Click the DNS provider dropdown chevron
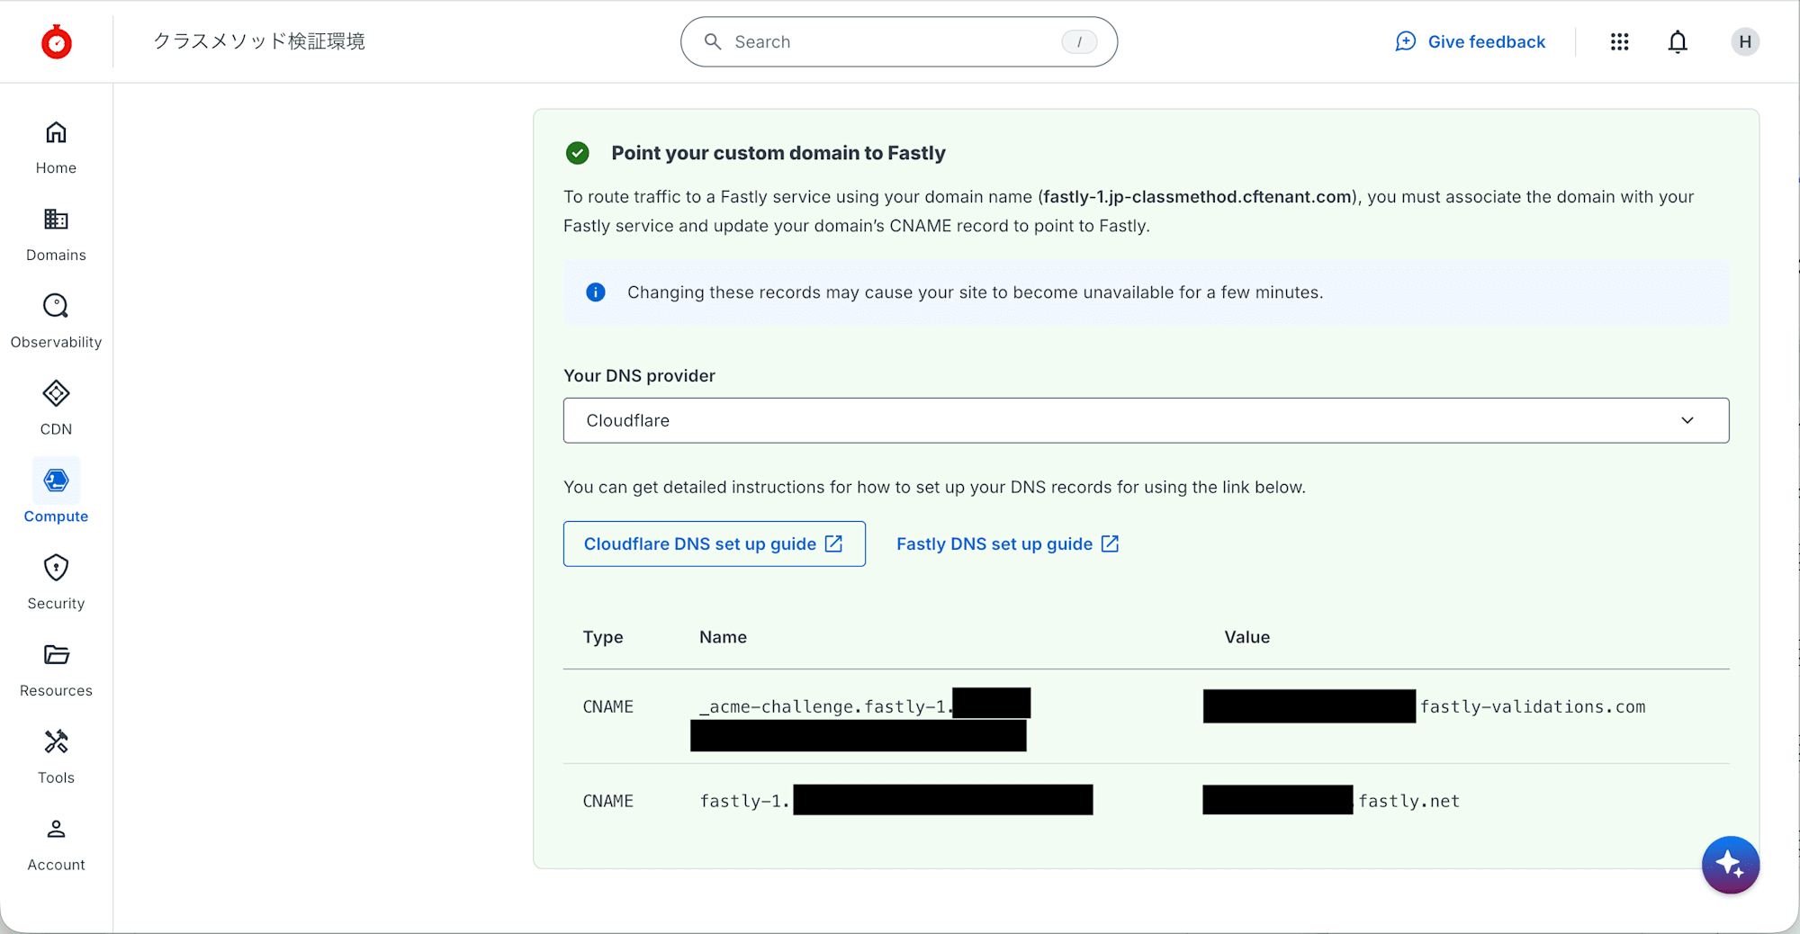This screenshot has height=934, width=1800. [1687, 420]
